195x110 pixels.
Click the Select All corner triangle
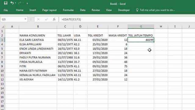tap(3, 27)
